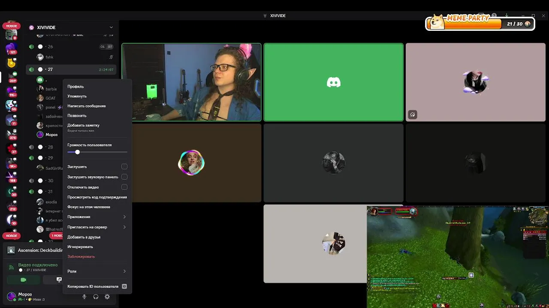Image resolution: width=549 pixels, height=308 pixels.
Task: Click the bottom НОВОЕ unread indicator in server list
Action: 12,236
